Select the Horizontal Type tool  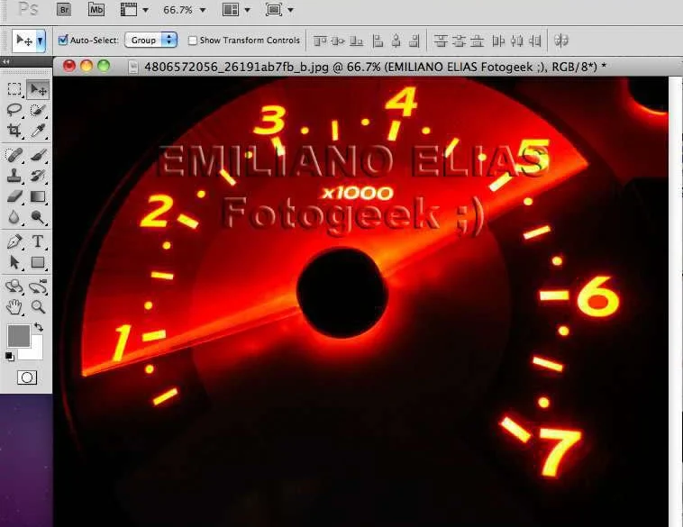38,241
